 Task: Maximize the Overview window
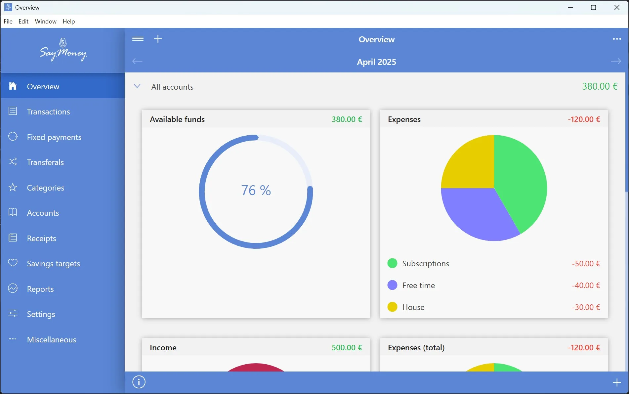(593, 7)
